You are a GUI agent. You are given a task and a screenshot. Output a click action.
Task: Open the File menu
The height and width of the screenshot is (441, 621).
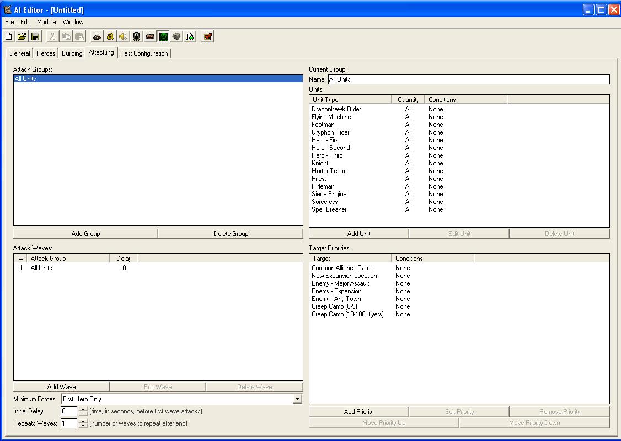pyautogui.click(x=9, y=22)
